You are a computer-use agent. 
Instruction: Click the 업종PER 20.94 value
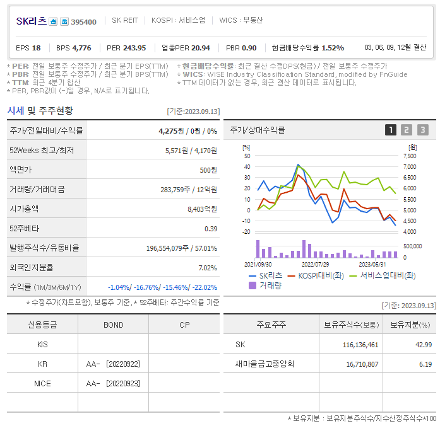186,48
